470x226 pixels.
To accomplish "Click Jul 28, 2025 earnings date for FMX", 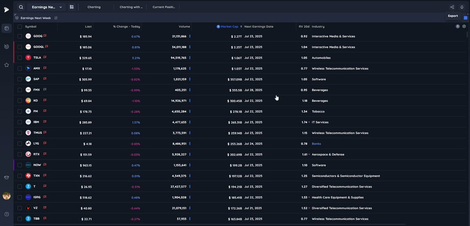I will [x=253, y=90].
